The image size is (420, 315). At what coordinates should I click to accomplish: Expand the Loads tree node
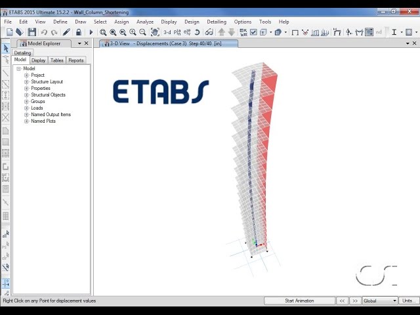[26, 108]
